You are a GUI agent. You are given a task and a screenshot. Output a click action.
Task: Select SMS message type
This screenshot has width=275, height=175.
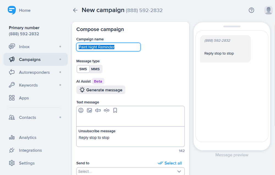(83, 69)
